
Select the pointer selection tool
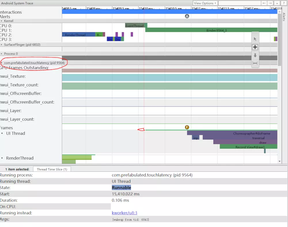[255, 39]
